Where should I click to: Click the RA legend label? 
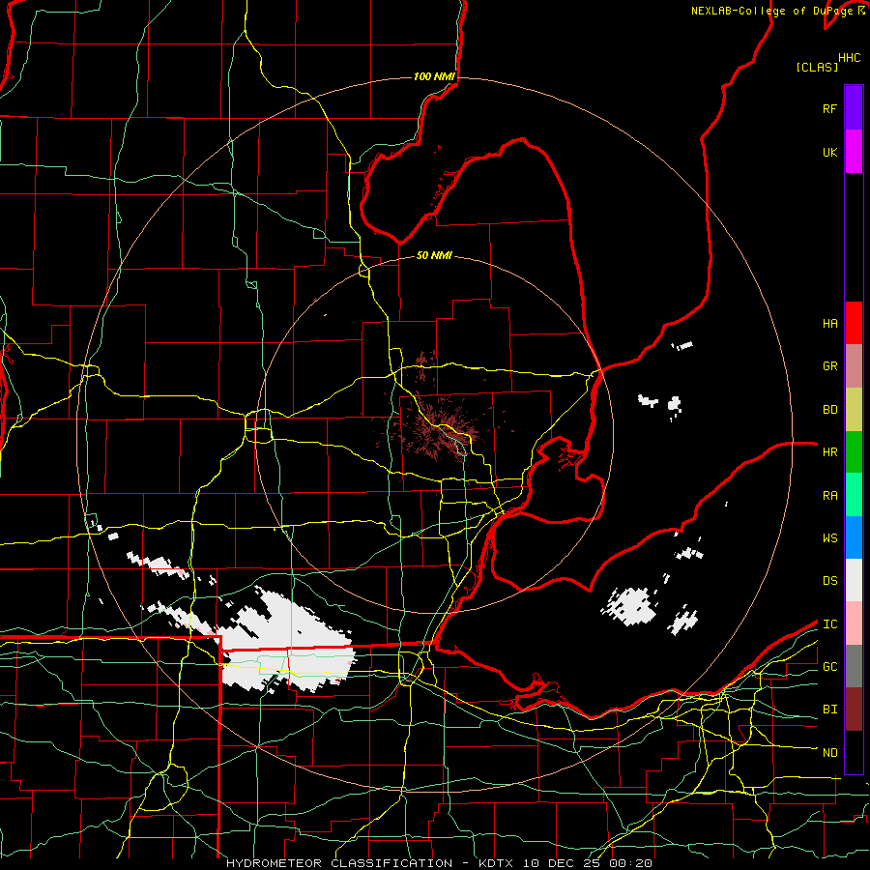(829, 496)
